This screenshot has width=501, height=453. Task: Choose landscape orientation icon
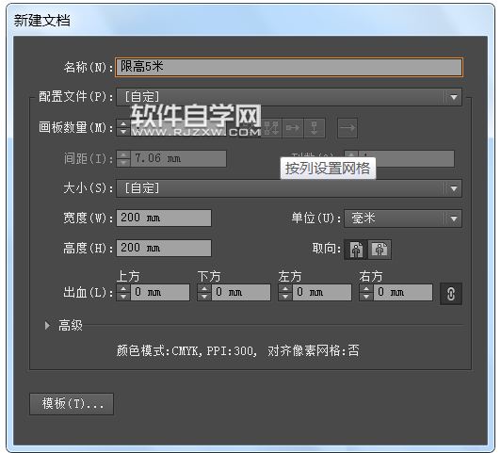(380, 250)
